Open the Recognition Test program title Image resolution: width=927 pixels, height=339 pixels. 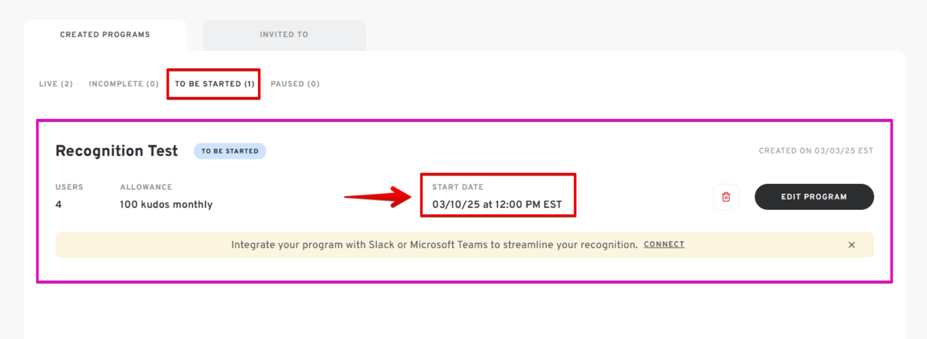[x=117, y=151]
